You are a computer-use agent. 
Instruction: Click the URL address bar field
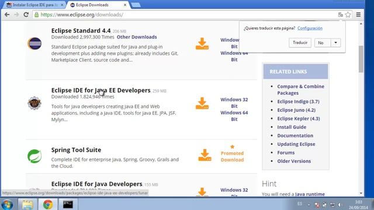pyautogui.click(x=186, y=15)
